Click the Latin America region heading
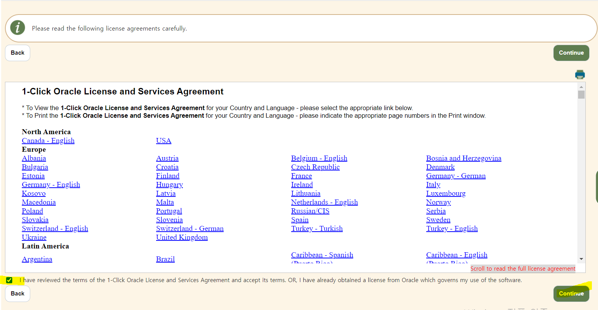Viewport: 598px width, 310px height. click(x=46, y=246)
